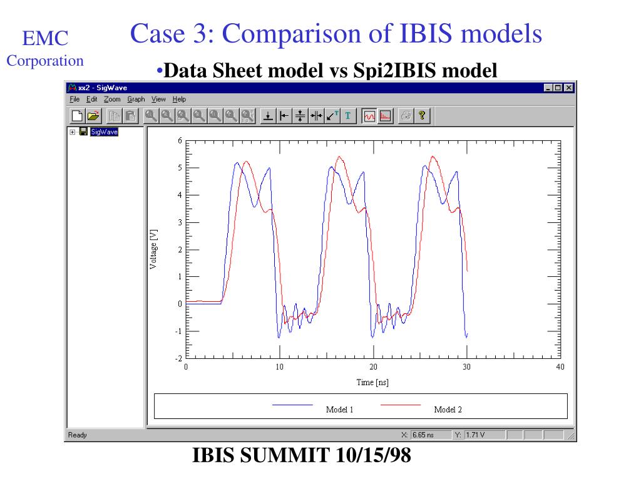641x481 pixels.
Task: Open the Edit menu
Action: pos(91,99)
